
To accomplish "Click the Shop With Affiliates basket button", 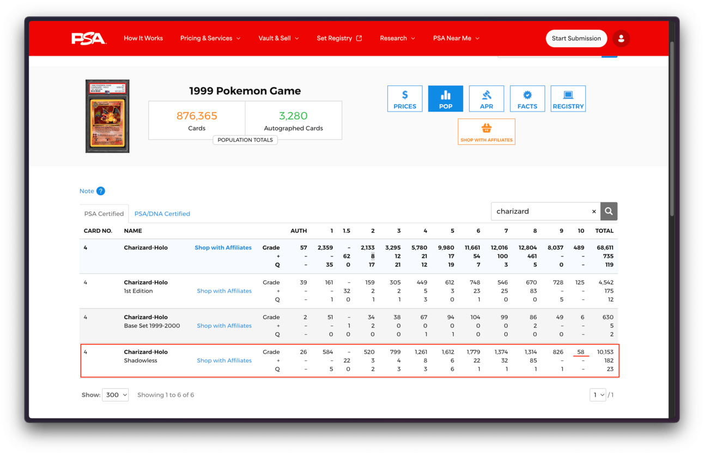I will point(487,132).
